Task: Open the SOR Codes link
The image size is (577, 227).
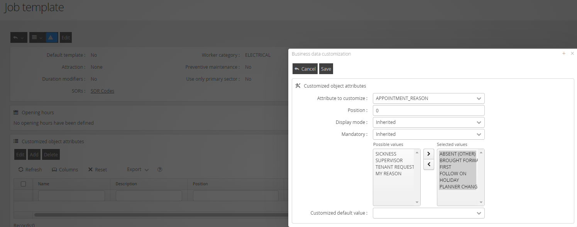Action: pos(102,91)
